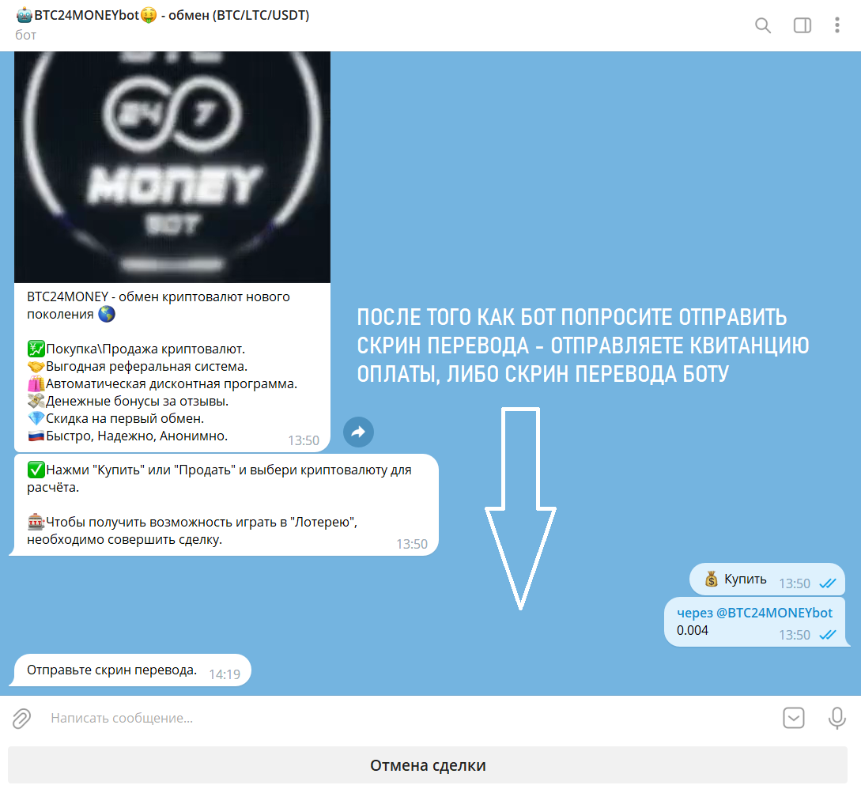Screen dimensions: 861x789
Task: Click the Автоматическая дисконтная программа line
Action: pos(162,383)
